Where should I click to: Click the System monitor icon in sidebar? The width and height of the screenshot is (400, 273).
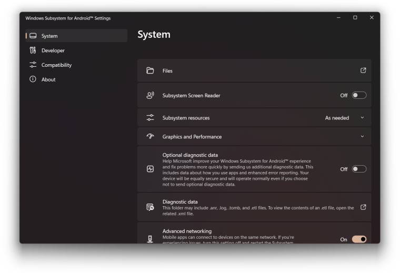pos(33,36)
